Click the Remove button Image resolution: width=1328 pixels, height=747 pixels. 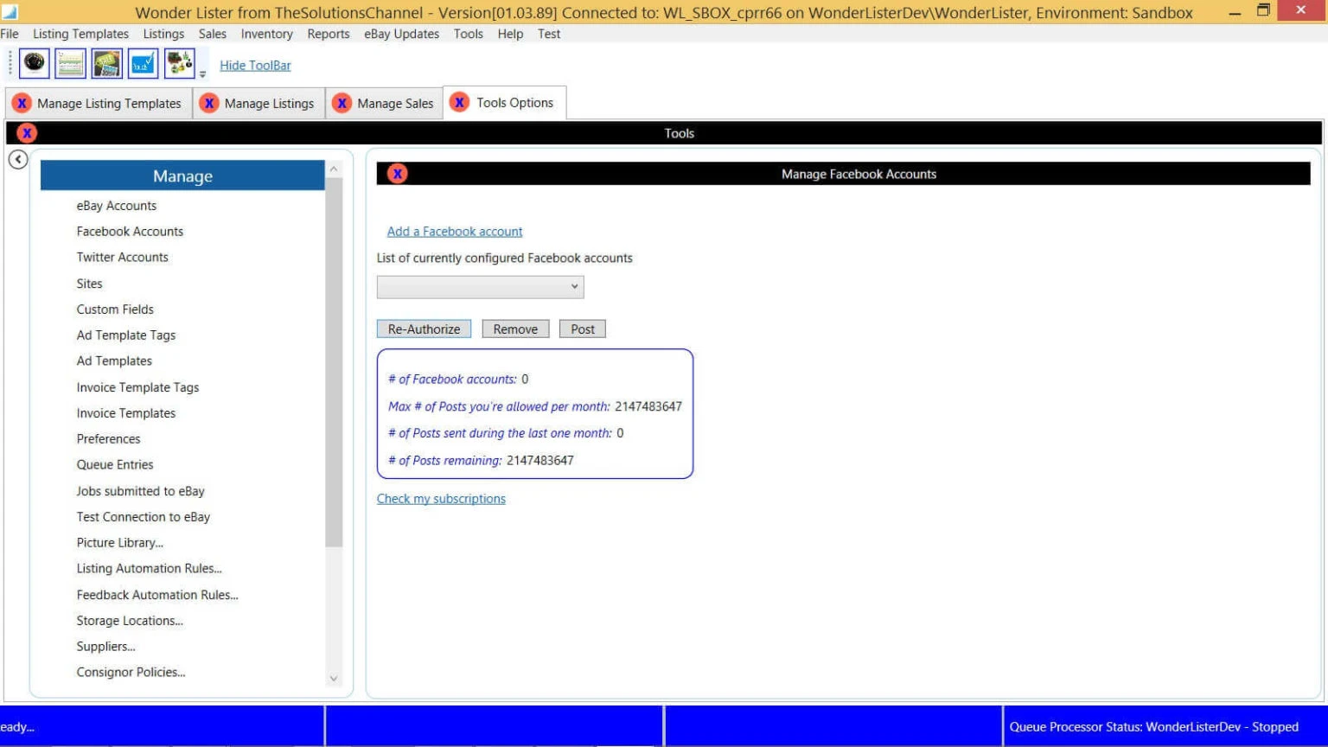515,329
